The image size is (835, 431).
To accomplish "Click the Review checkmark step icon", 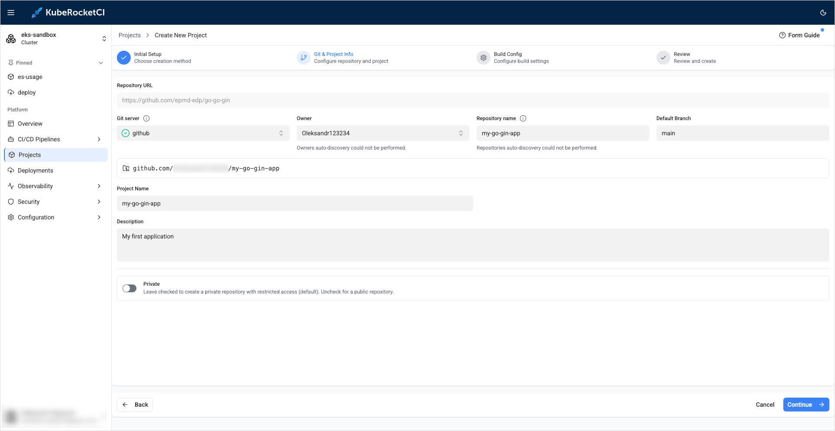I will click(663, 58).
